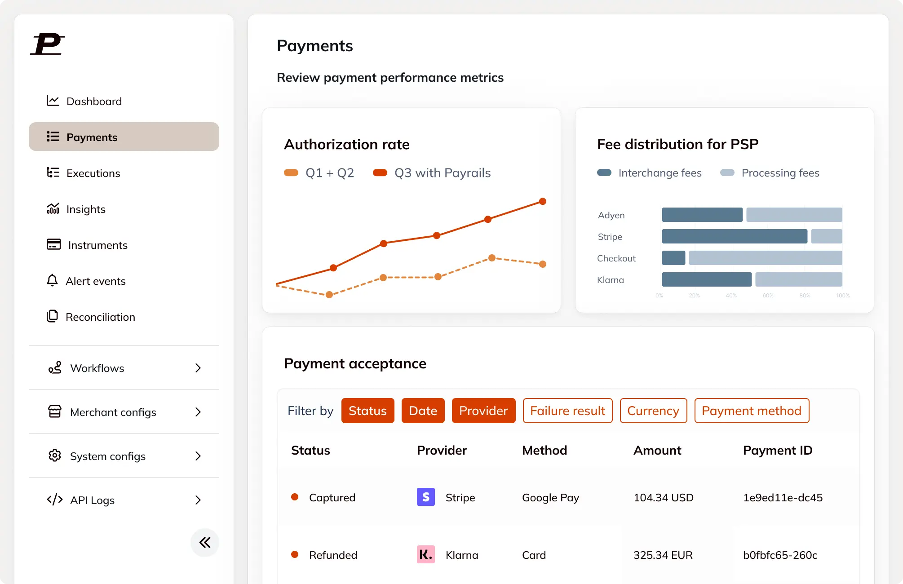Click the Dashboard chart icon
The height and width of the screenshot is (584, 903).
click(53, 101)
